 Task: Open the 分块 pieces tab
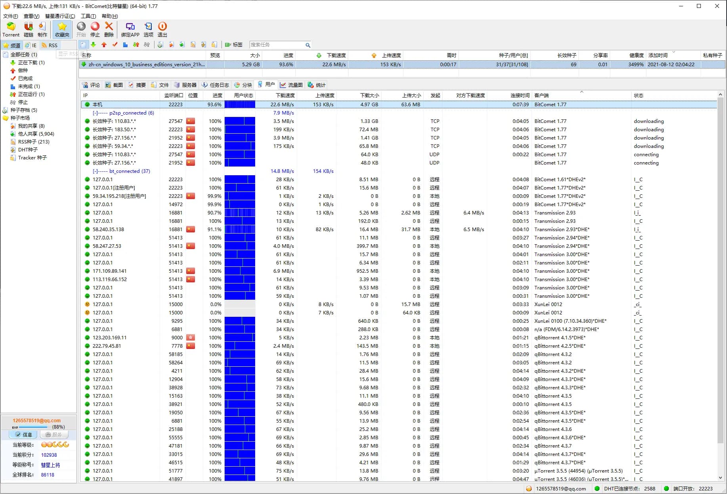point(243,85)
